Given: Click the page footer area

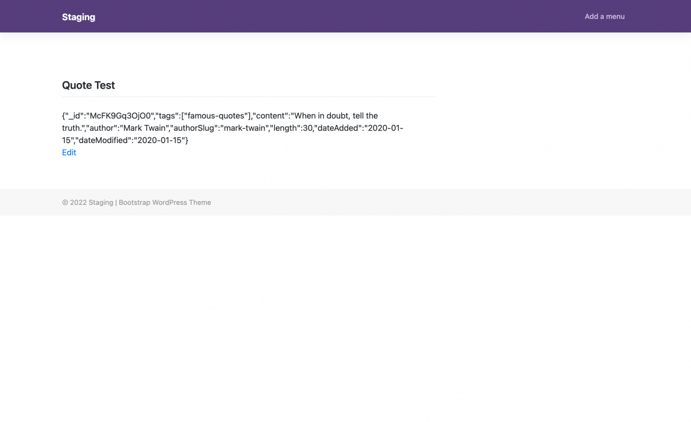Looking at the screenshot, I should (x=345, y=202).
